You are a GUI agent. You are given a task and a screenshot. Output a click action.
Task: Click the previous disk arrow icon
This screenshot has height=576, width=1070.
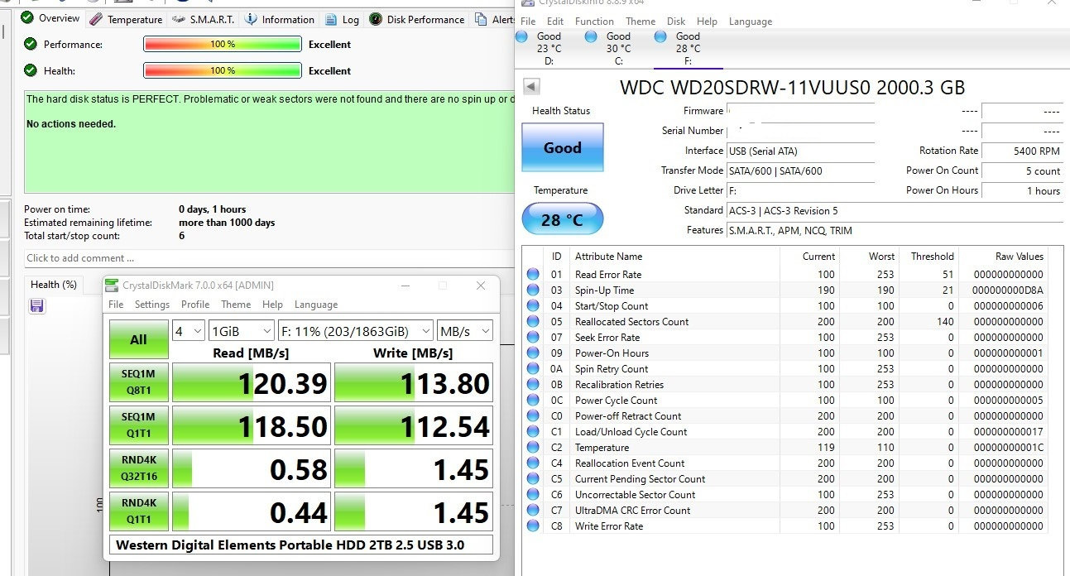pos(532,87)
